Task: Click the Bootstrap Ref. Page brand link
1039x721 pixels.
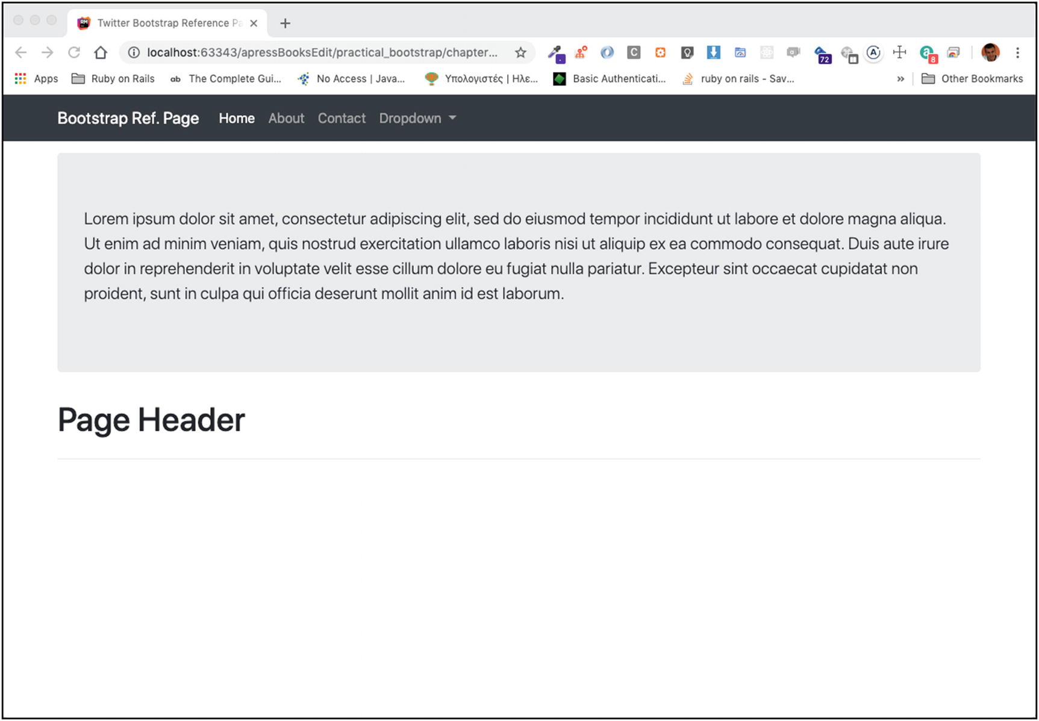Action: click(x=128, y=119)
